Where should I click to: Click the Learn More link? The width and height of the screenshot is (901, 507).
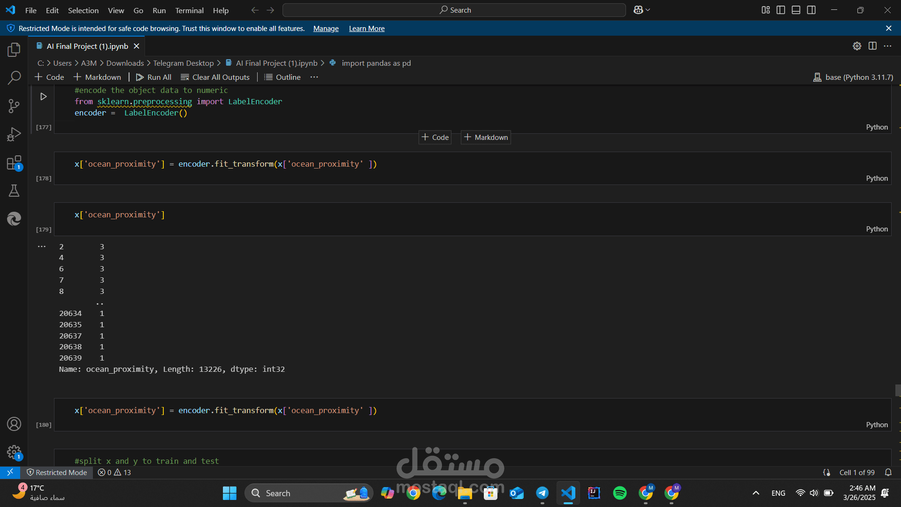[367, 29]
